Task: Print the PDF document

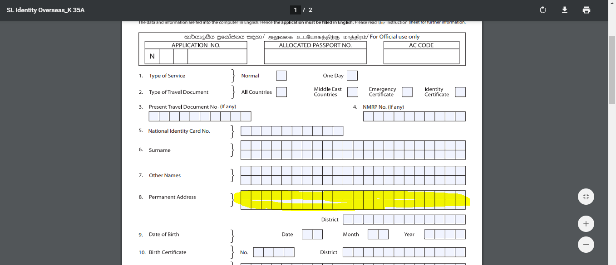Action: click(586, 10)
